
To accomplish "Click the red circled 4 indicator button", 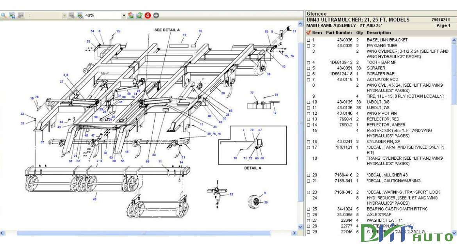I will [x=147, y=16].
